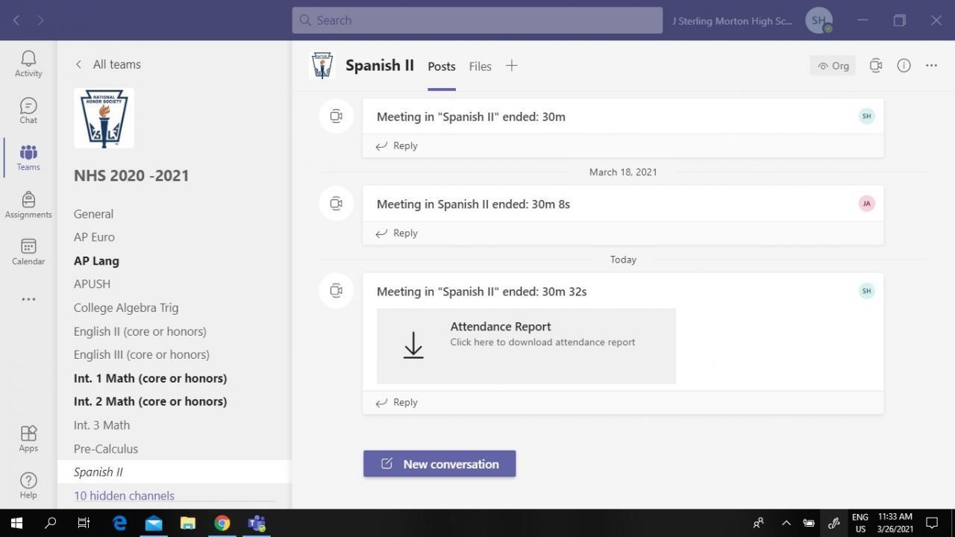This screenshot has height=537, width=955.
Task: Click the NHS 2020 -2021 team name
Action: coord(131,176)
